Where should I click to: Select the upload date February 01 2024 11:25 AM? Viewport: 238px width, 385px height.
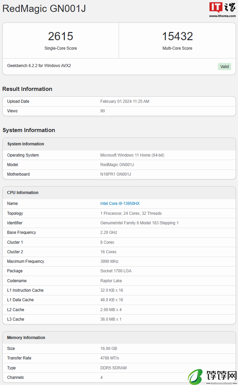[125, 101]
